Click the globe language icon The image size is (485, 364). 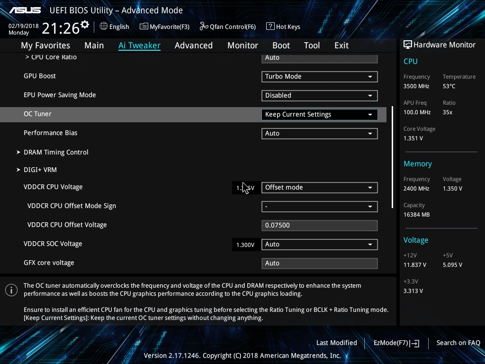(x=104, y=27)
